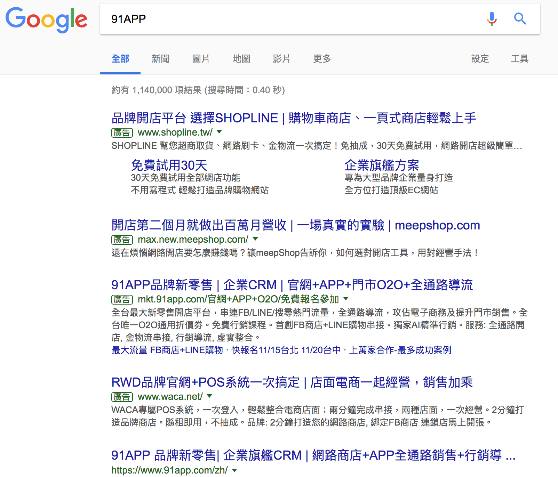Select the 全部 tab
This screenshot has width=558, height=477.
click(x=120, y=59)
